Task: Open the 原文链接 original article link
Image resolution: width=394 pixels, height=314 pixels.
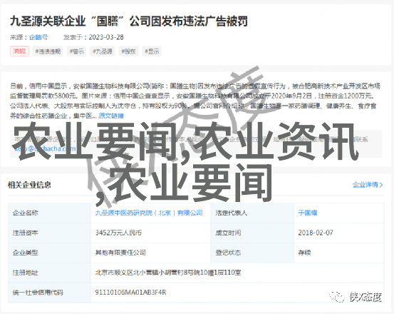Action: (111, 116)
